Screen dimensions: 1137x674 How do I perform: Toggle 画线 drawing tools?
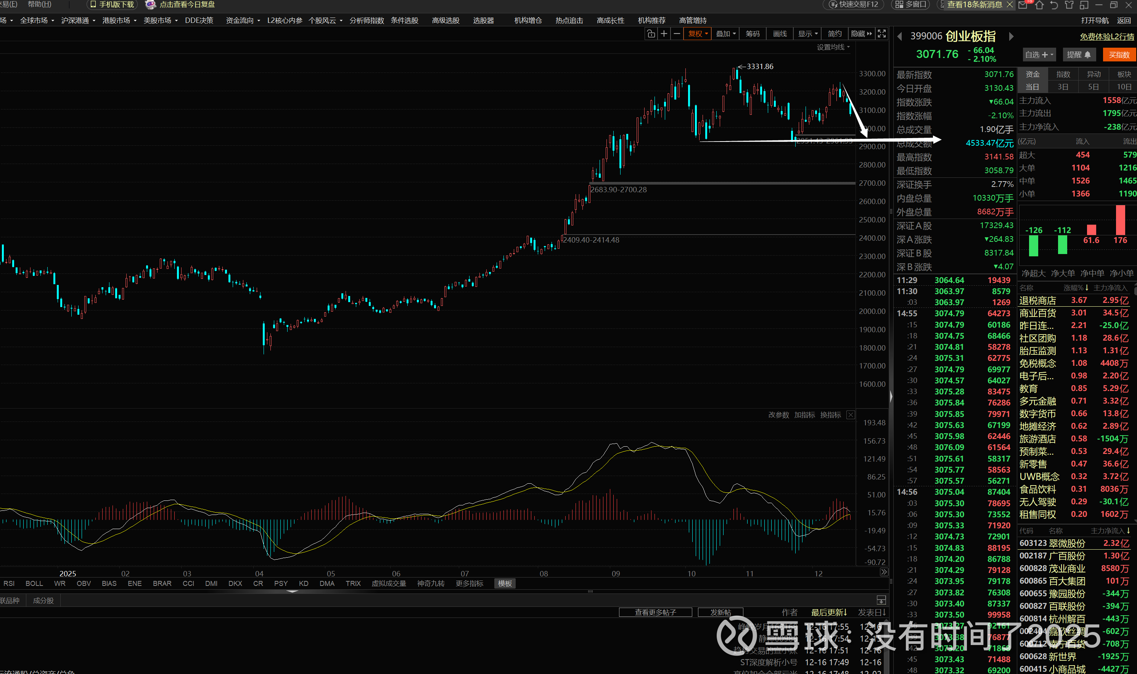point(780,34)
